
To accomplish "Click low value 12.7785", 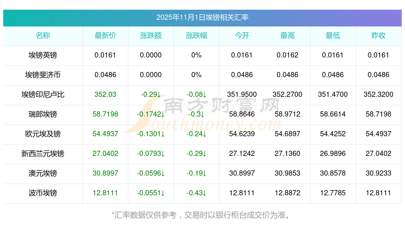I will [333, 193].
